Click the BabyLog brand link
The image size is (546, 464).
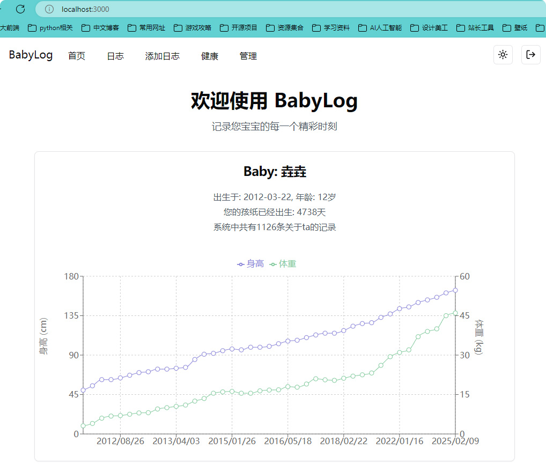coord(31,55)
